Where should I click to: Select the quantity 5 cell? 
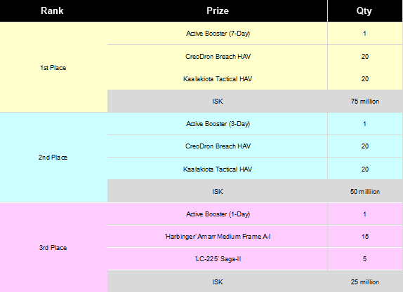[x=365, y=259]
